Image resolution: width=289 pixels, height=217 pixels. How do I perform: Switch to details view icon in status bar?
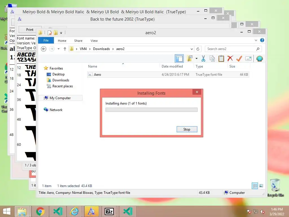(x=255, y=186)
